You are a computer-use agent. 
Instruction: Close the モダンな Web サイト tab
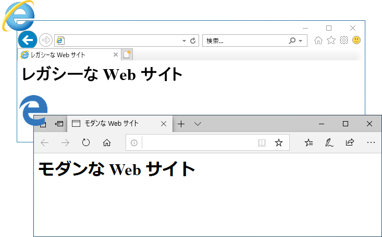pyautogui.click(x=164, y=124)
